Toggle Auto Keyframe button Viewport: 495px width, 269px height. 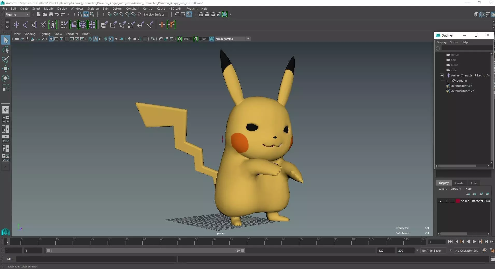pos(485,251)
